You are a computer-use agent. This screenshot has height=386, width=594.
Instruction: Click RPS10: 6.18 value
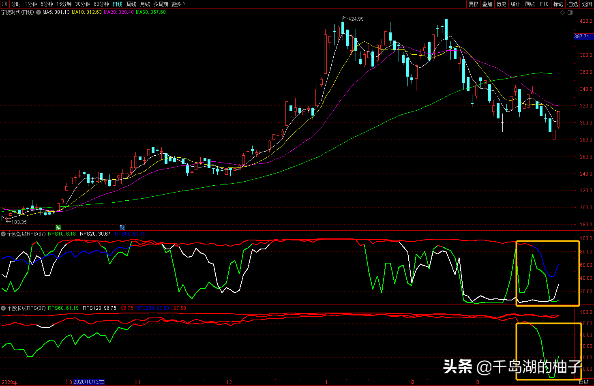(x=62, y=234)
